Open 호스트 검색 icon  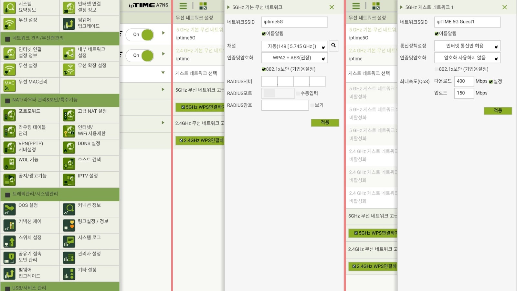[x=69, y=164]
